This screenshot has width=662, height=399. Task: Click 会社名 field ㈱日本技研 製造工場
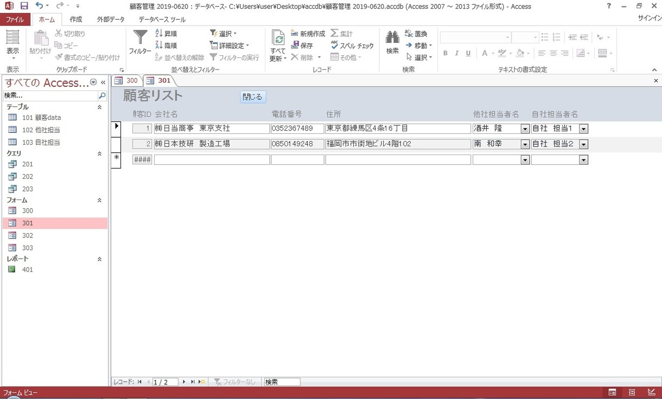(212, 144)
